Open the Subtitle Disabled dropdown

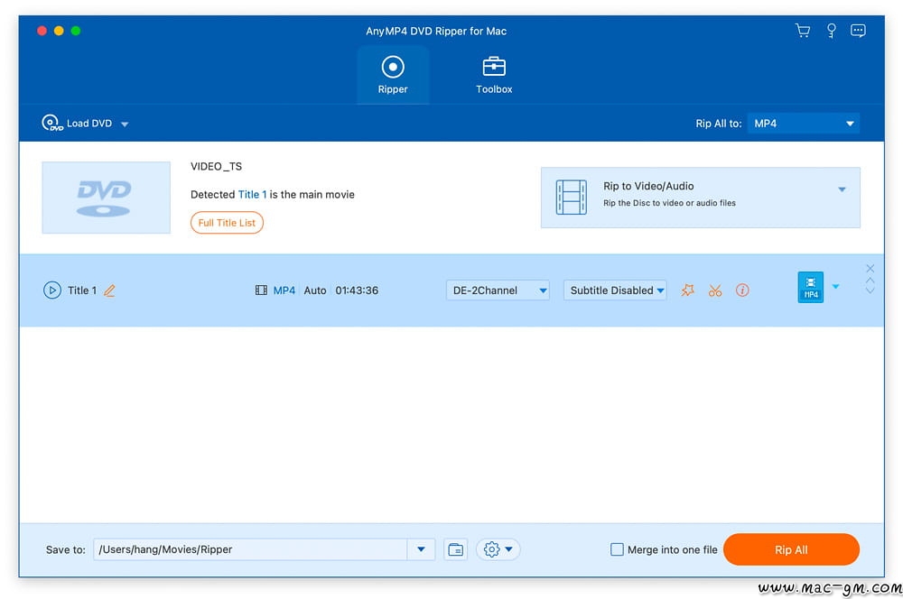click(x=615, y=290)
